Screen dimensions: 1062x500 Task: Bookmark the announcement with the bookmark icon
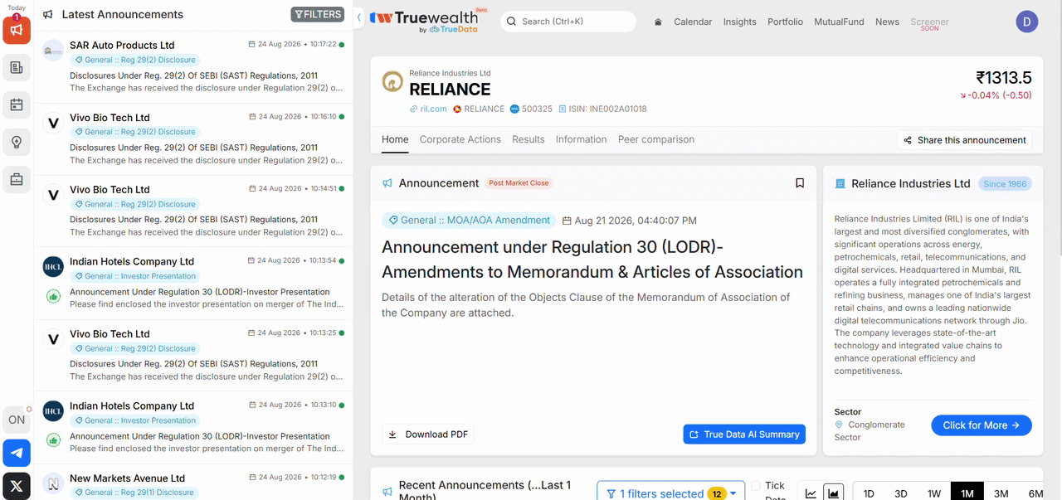tap(800, 183)
